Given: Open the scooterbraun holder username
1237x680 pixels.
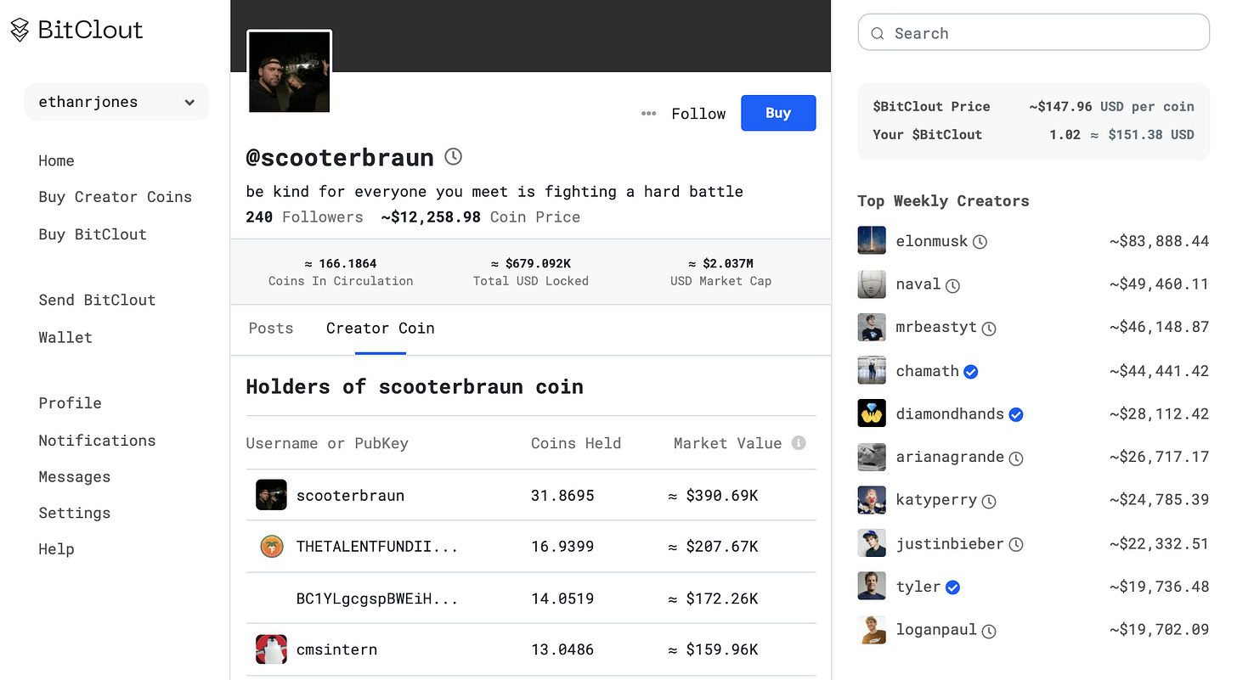Looking at the screenshot, I should [x=350, y=495].
